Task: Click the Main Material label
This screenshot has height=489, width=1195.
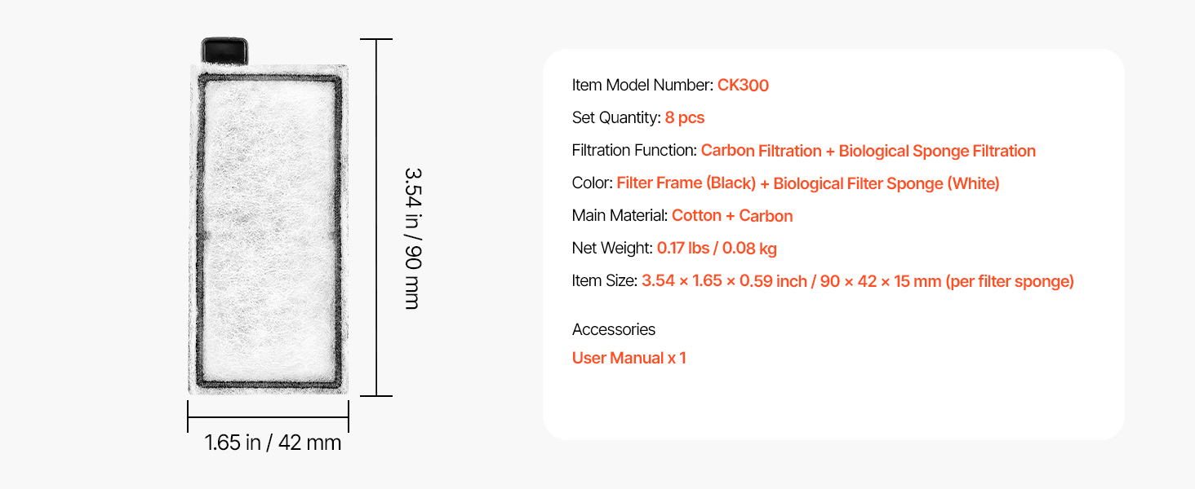Action: [620, 216]
